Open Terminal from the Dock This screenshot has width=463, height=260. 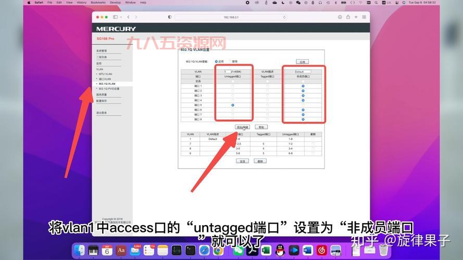[x=191, y=250]
